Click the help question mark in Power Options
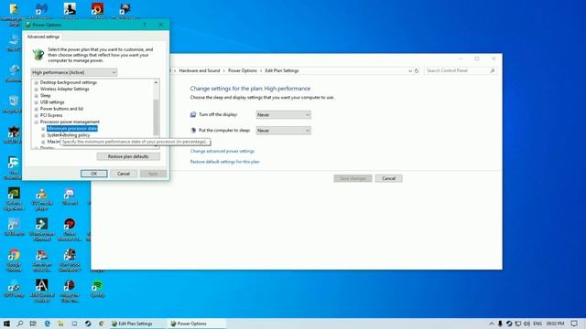The height and width of the screenshot is (329, 586). pyautogui.click(x=145, y=25)
